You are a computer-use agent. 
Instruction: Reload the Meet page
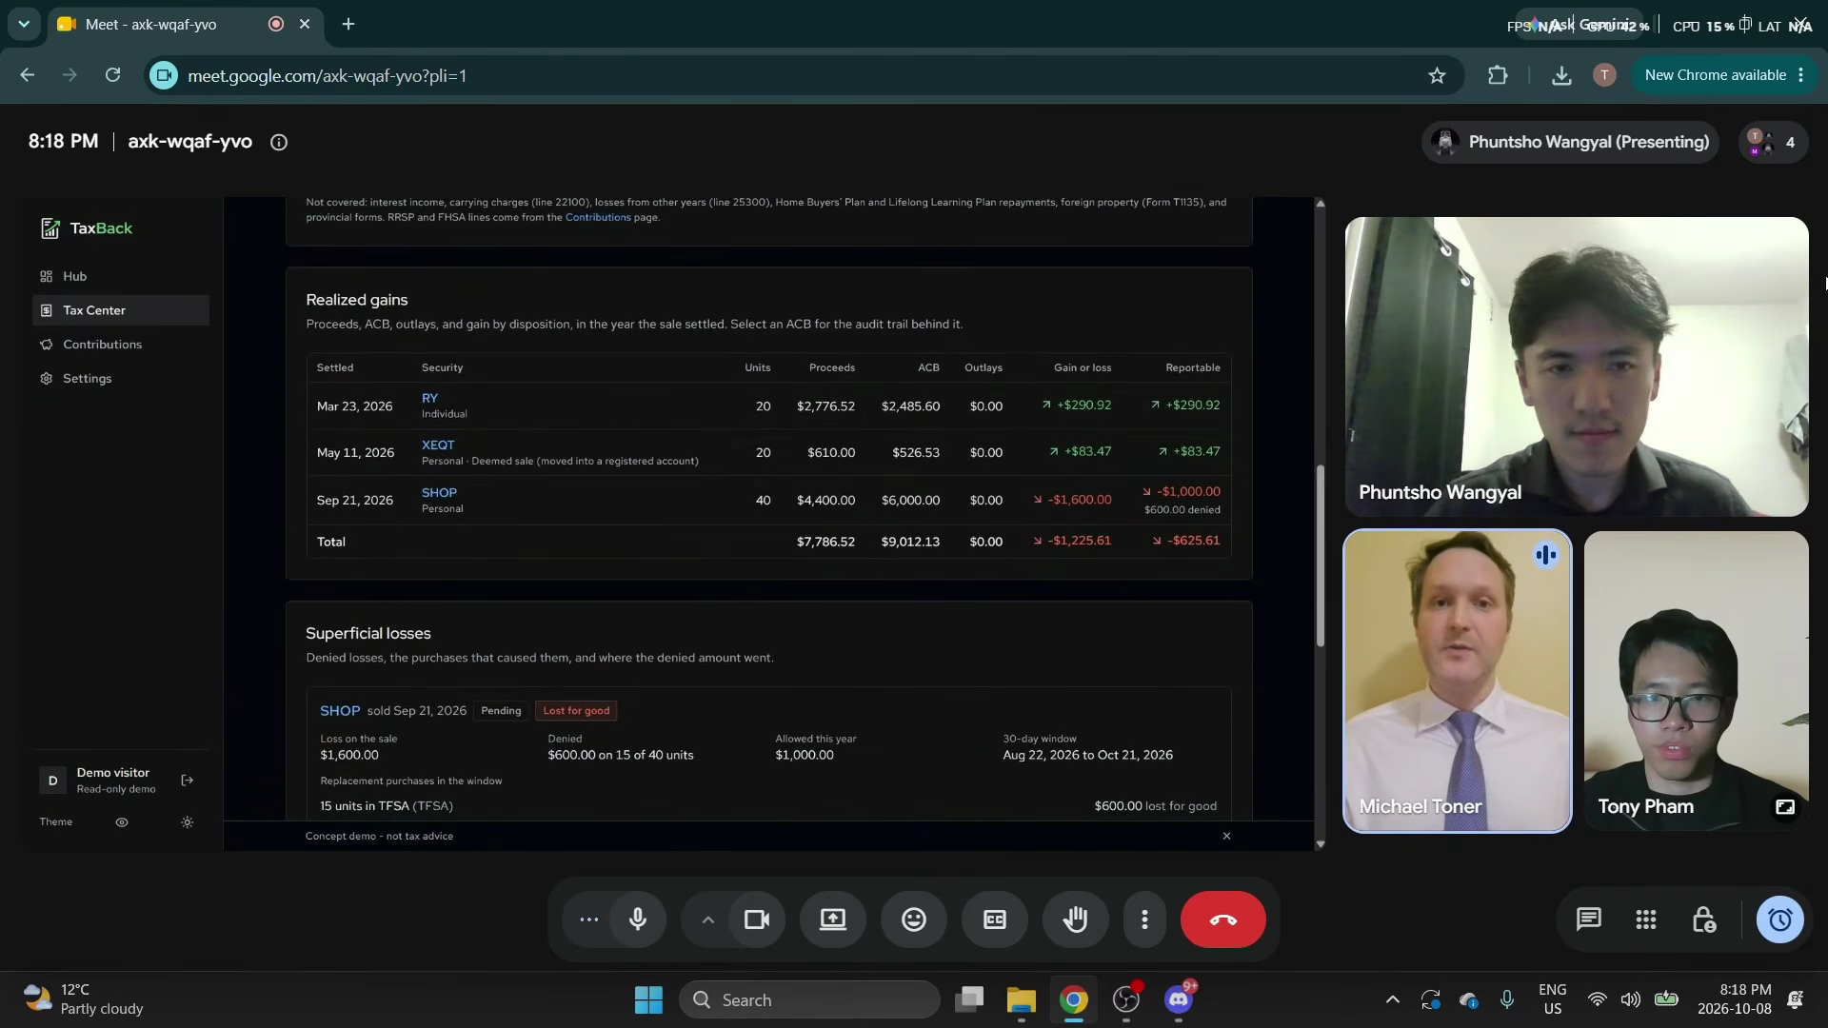[113, 75]
